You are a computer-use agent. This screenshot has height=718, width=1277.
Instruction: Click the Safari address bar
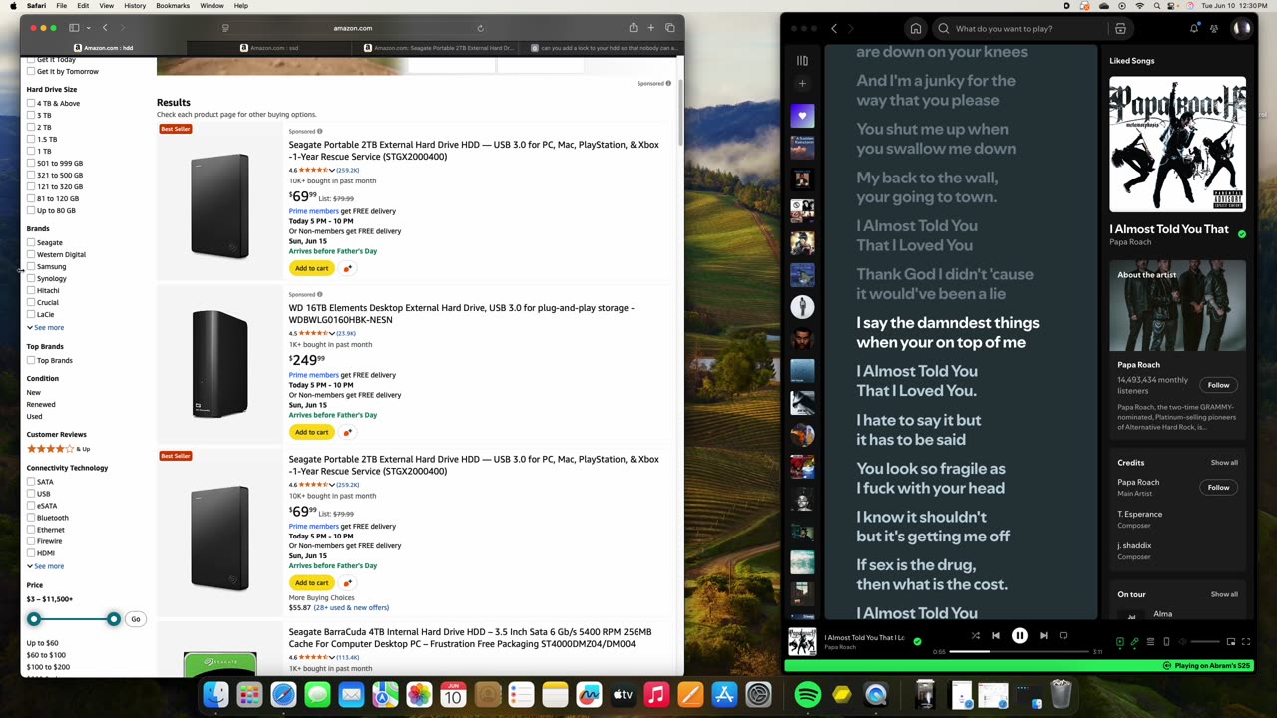(352, 28)
